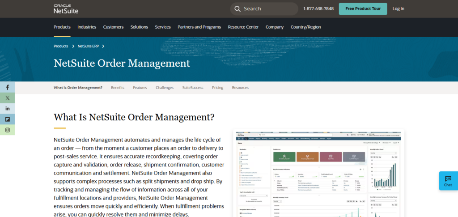Share page on Flipboard icon
This screenshot has height=217, width=458.
(x=7, y=119)
